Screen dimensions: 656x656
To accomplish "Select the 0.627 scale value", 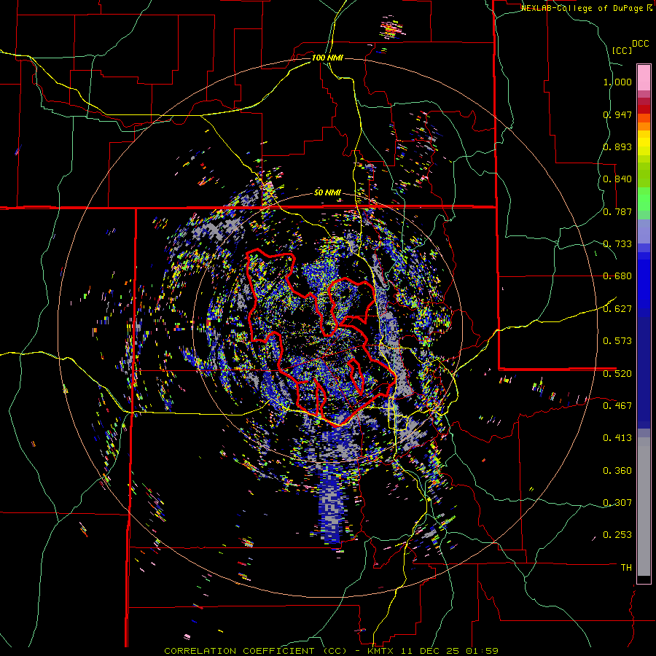I will point(617,309).
